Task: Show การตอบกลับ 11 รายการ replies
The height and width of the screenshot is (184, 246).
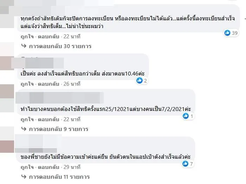Action: pyautogui.click(x=59, y=177)
